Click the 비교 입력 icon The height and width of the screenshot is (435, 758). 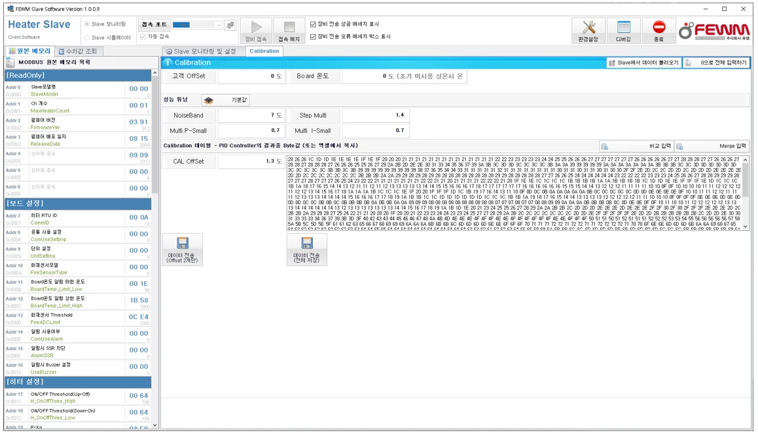604,146
